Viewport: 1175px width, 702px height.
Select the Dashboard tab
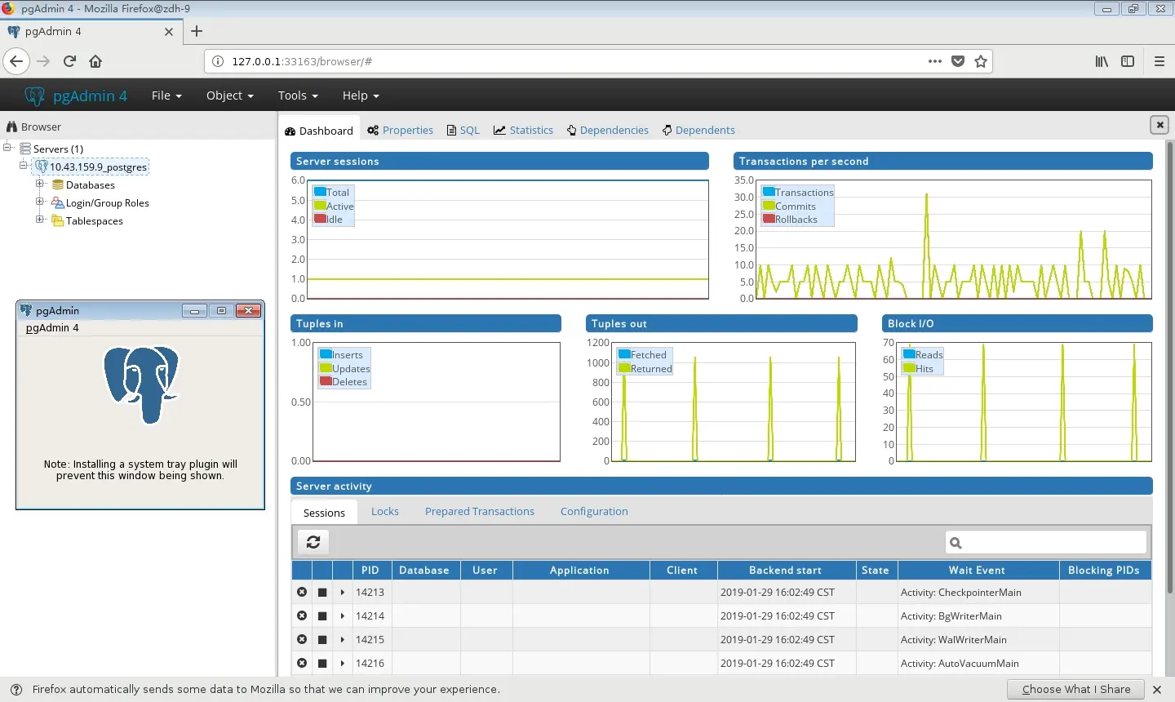(319, 131)
